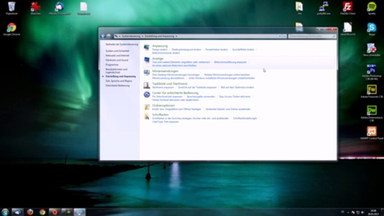Screen dimensions: 384x216
Task: Click the Ordneroptionen heading link
Action: (163, 106)
